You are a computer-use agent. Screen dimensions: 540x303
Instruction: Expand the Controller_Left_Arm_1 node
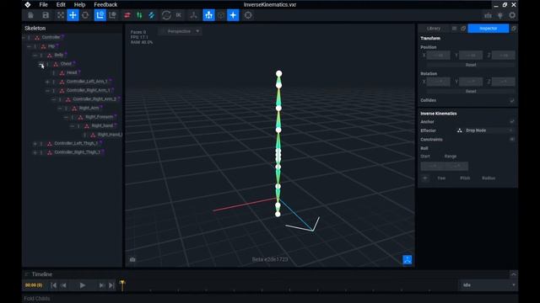click(x=47, y=82)
